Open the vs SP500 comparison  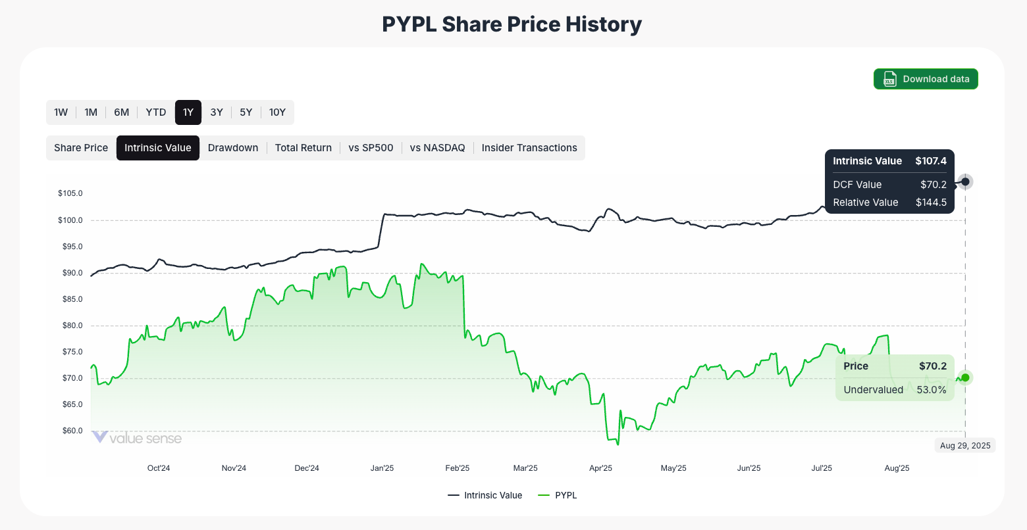371,147
